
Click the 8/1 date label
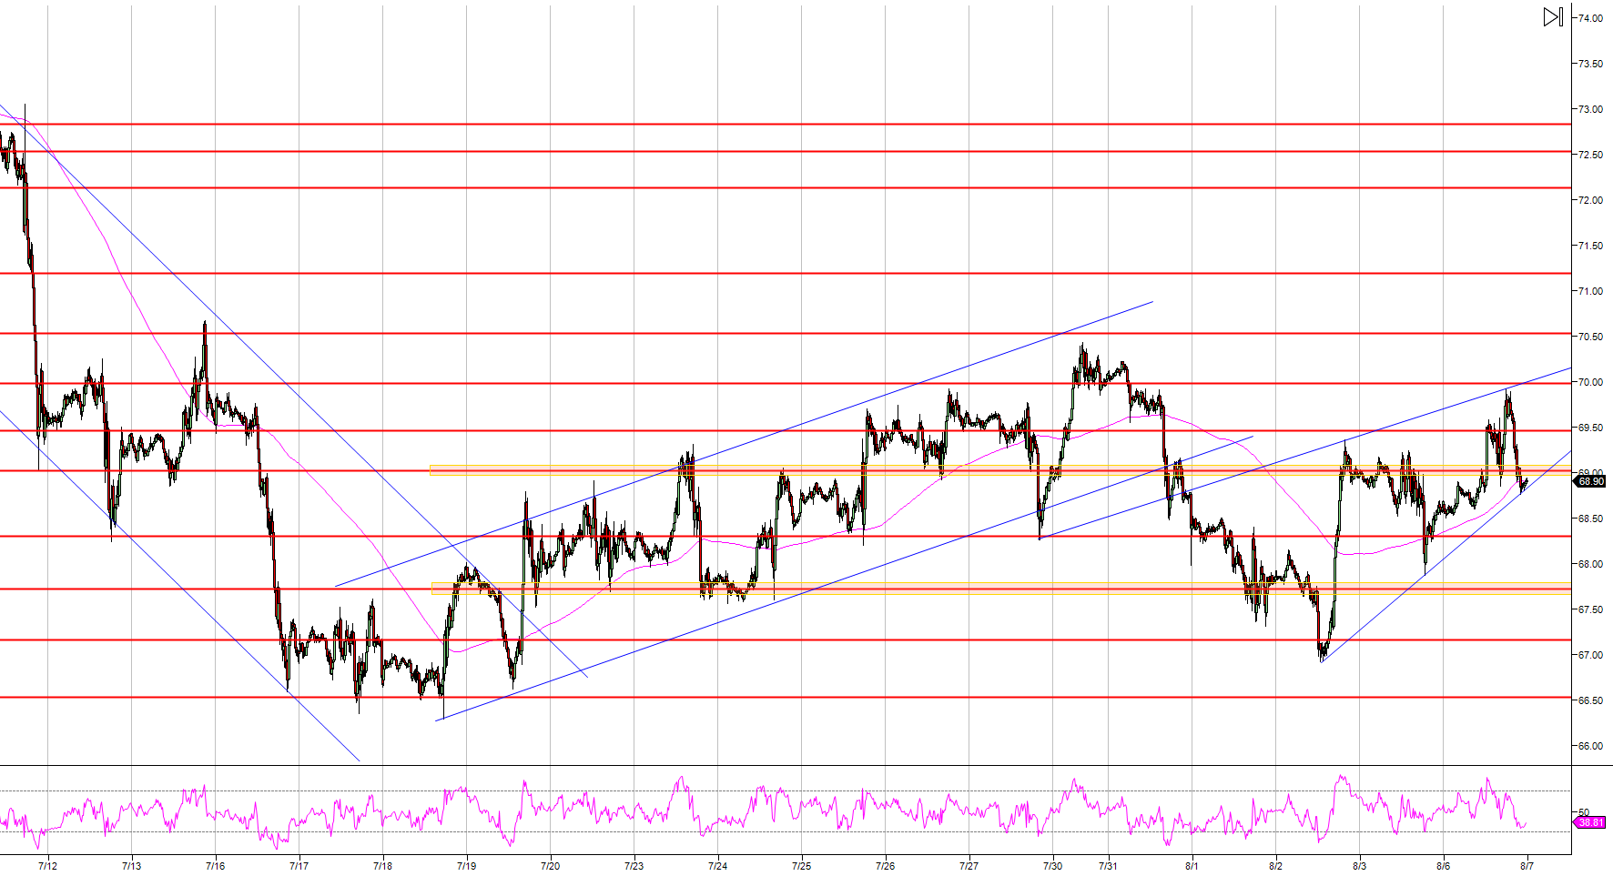[1192, 866]
